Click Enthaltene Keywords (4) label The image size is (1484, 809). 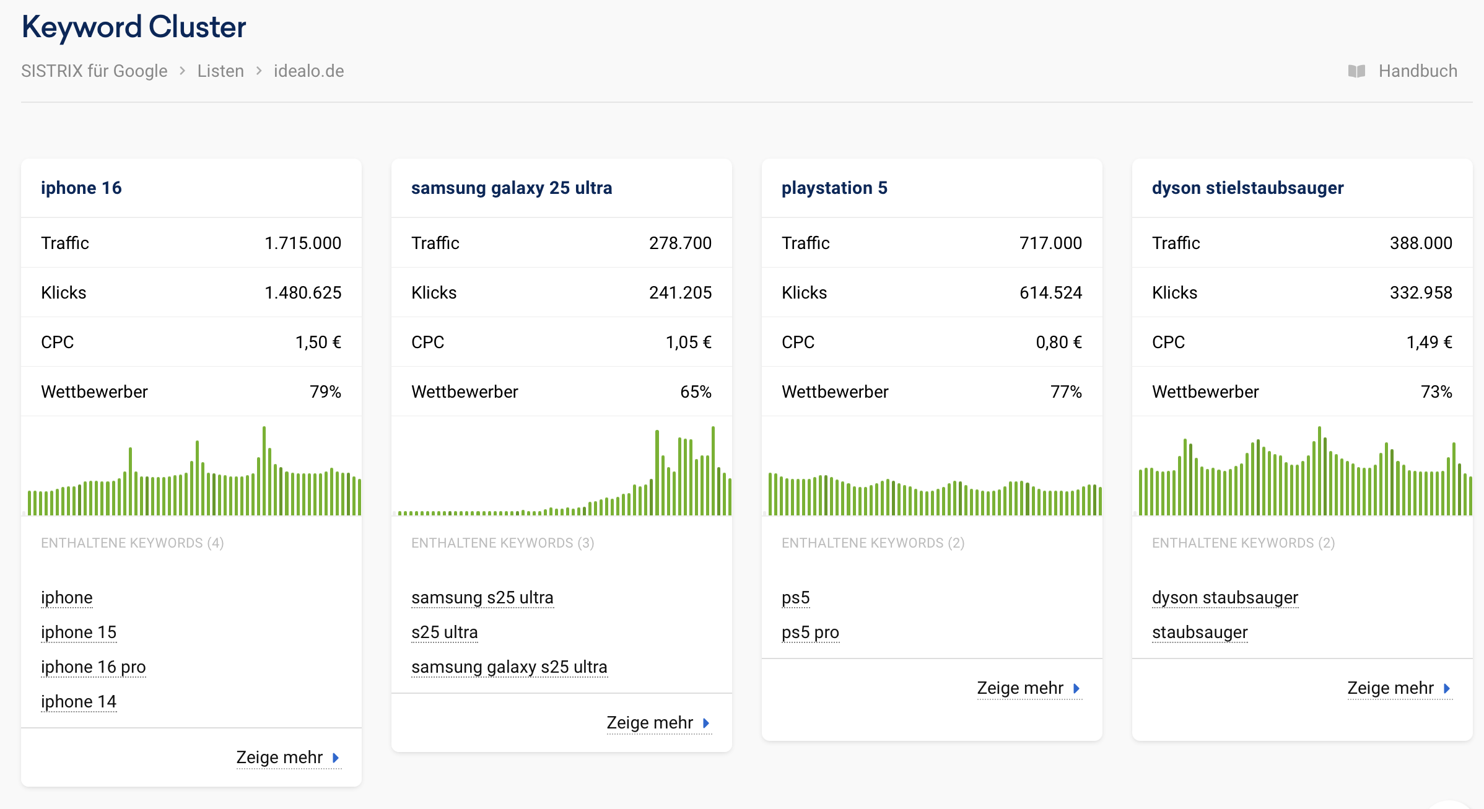point(133,543)
